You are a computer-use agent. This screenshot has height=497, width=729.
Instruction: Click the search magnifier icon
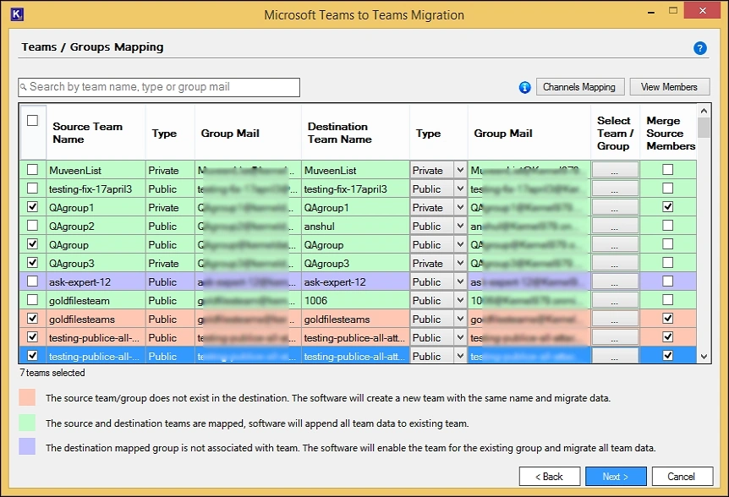(23, 87)
